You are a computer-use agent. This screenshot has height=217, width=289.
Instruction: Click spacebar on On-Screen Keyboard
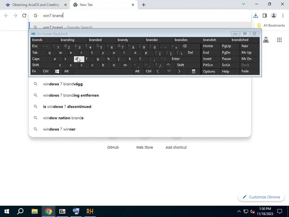click(103, 71)
